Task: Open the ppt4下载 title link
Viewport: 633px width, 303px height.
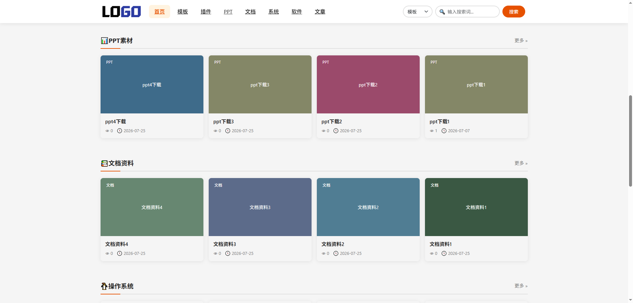Action: [116, 122]
